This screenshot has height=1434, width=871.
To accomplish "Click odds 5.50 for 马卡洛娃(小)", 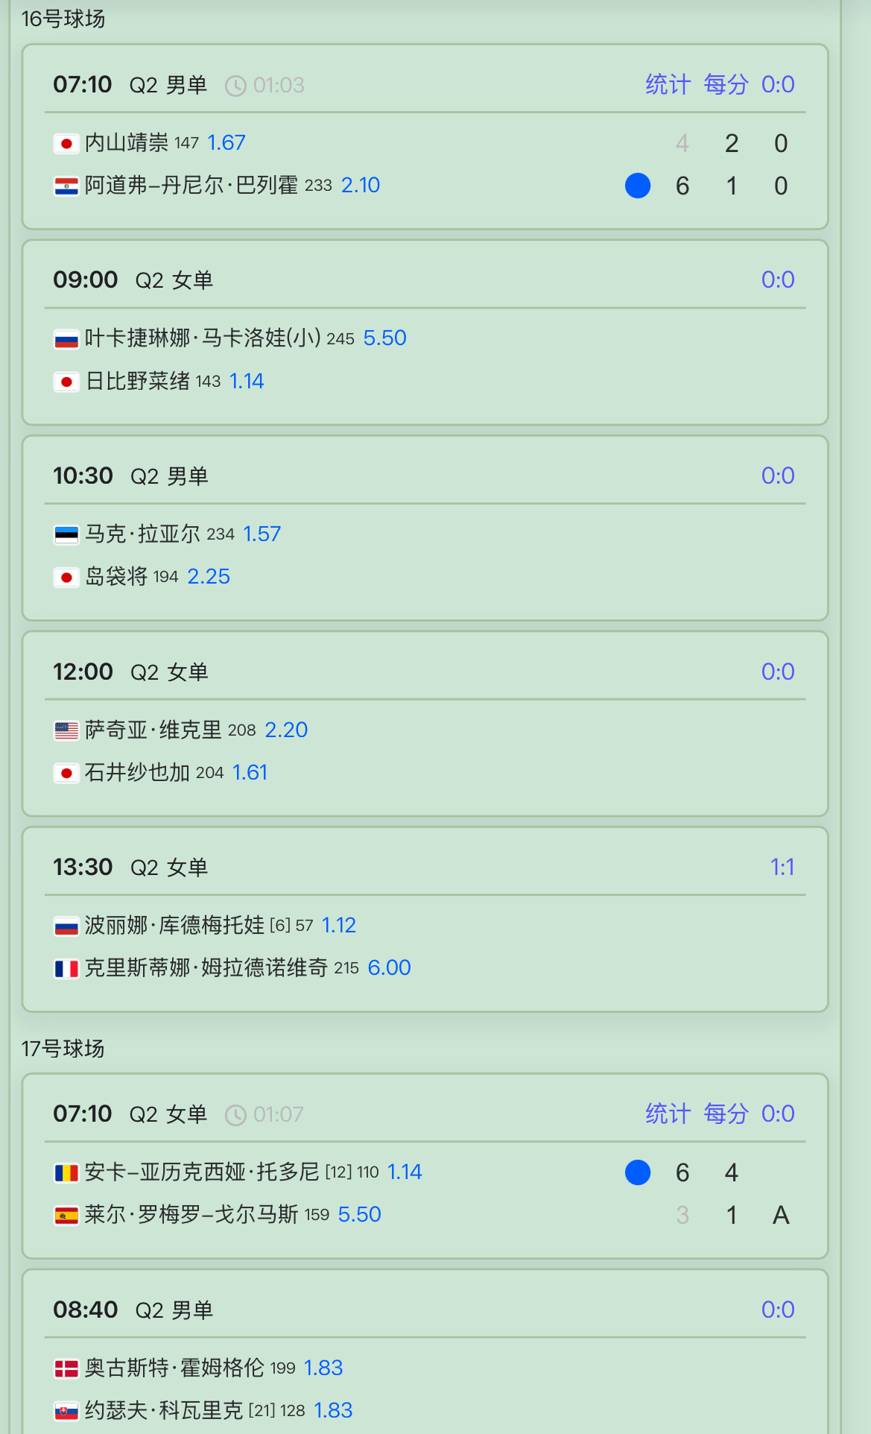I will coord(385,338).
